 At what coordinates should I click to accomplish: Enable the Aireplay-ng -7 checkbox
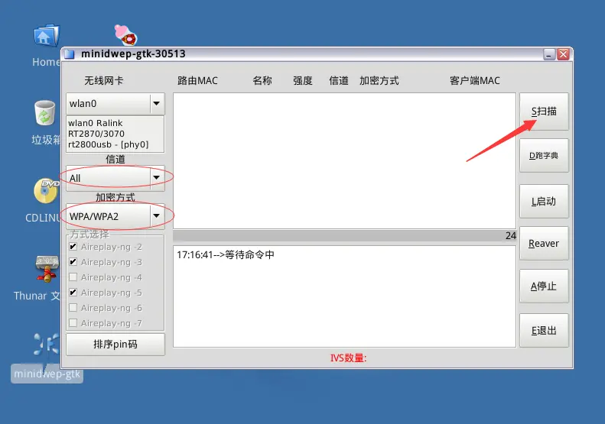[73, 323]
